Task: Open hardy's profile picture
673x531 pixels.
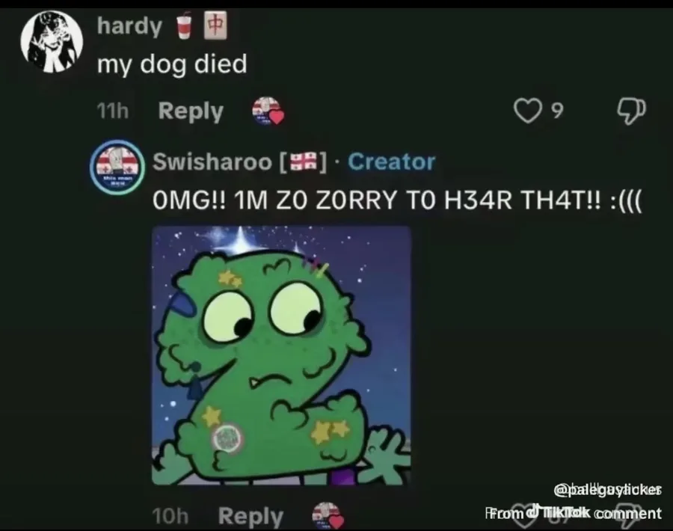Action: tap(52, 42)
